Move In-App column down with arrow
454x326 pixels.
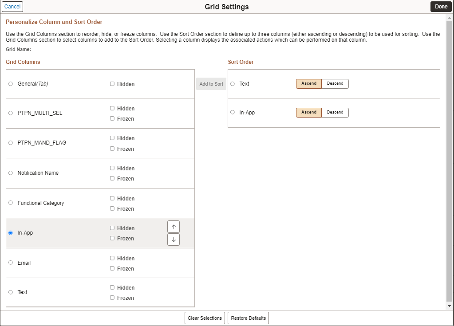pyautogui.click(x=174, y=240)
